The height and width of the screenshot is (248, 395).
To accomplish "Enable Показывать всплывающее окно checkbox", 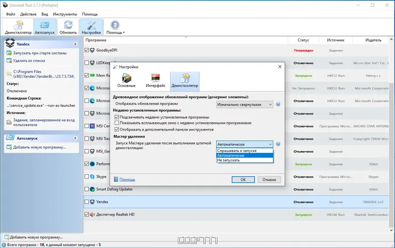I will click(117, 123).
